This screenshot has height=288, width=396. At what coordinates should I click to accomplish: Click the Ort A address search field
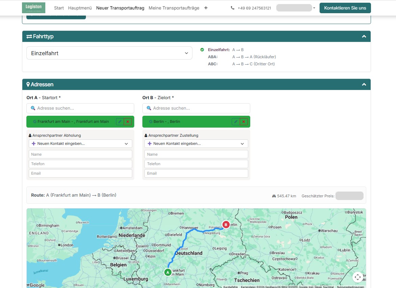pos(80,108)
